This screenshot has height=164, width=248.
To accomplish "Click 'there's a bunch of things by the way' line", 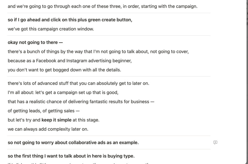I will (98, 51).
